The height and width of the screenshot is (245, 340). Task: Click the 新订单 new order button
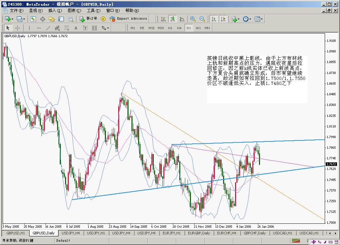88,19
